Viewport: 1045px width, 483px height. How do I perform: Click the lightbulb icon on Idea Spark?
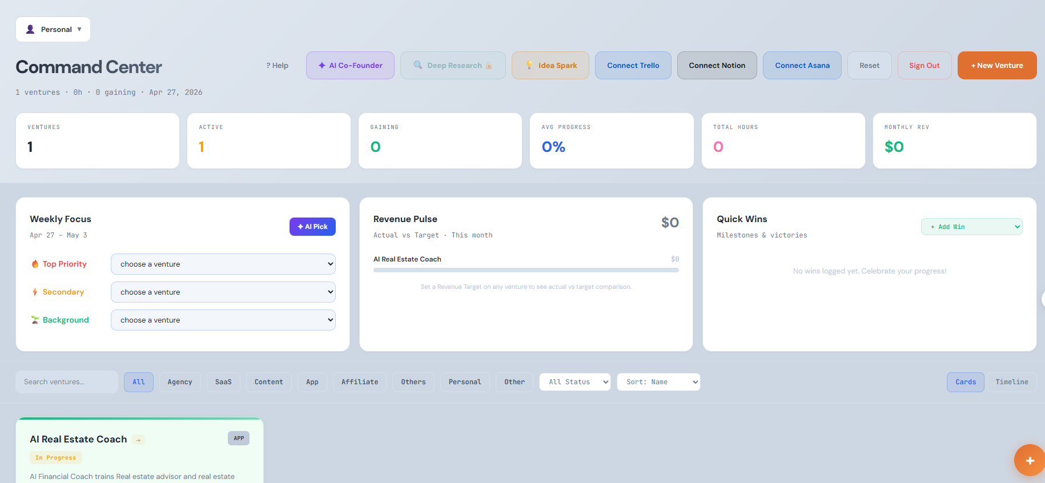(529, 65)
